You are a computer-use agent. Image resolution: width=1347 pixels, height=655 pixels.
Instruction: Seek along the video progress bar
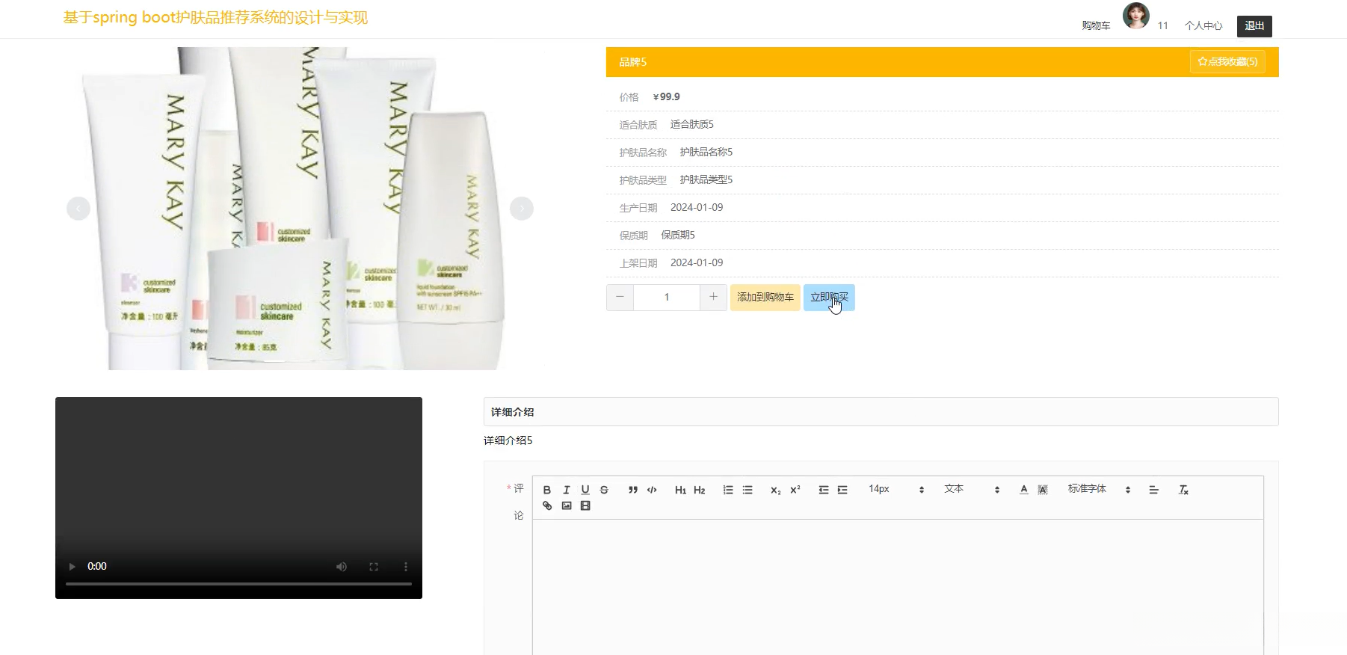[x=238, y=583]
